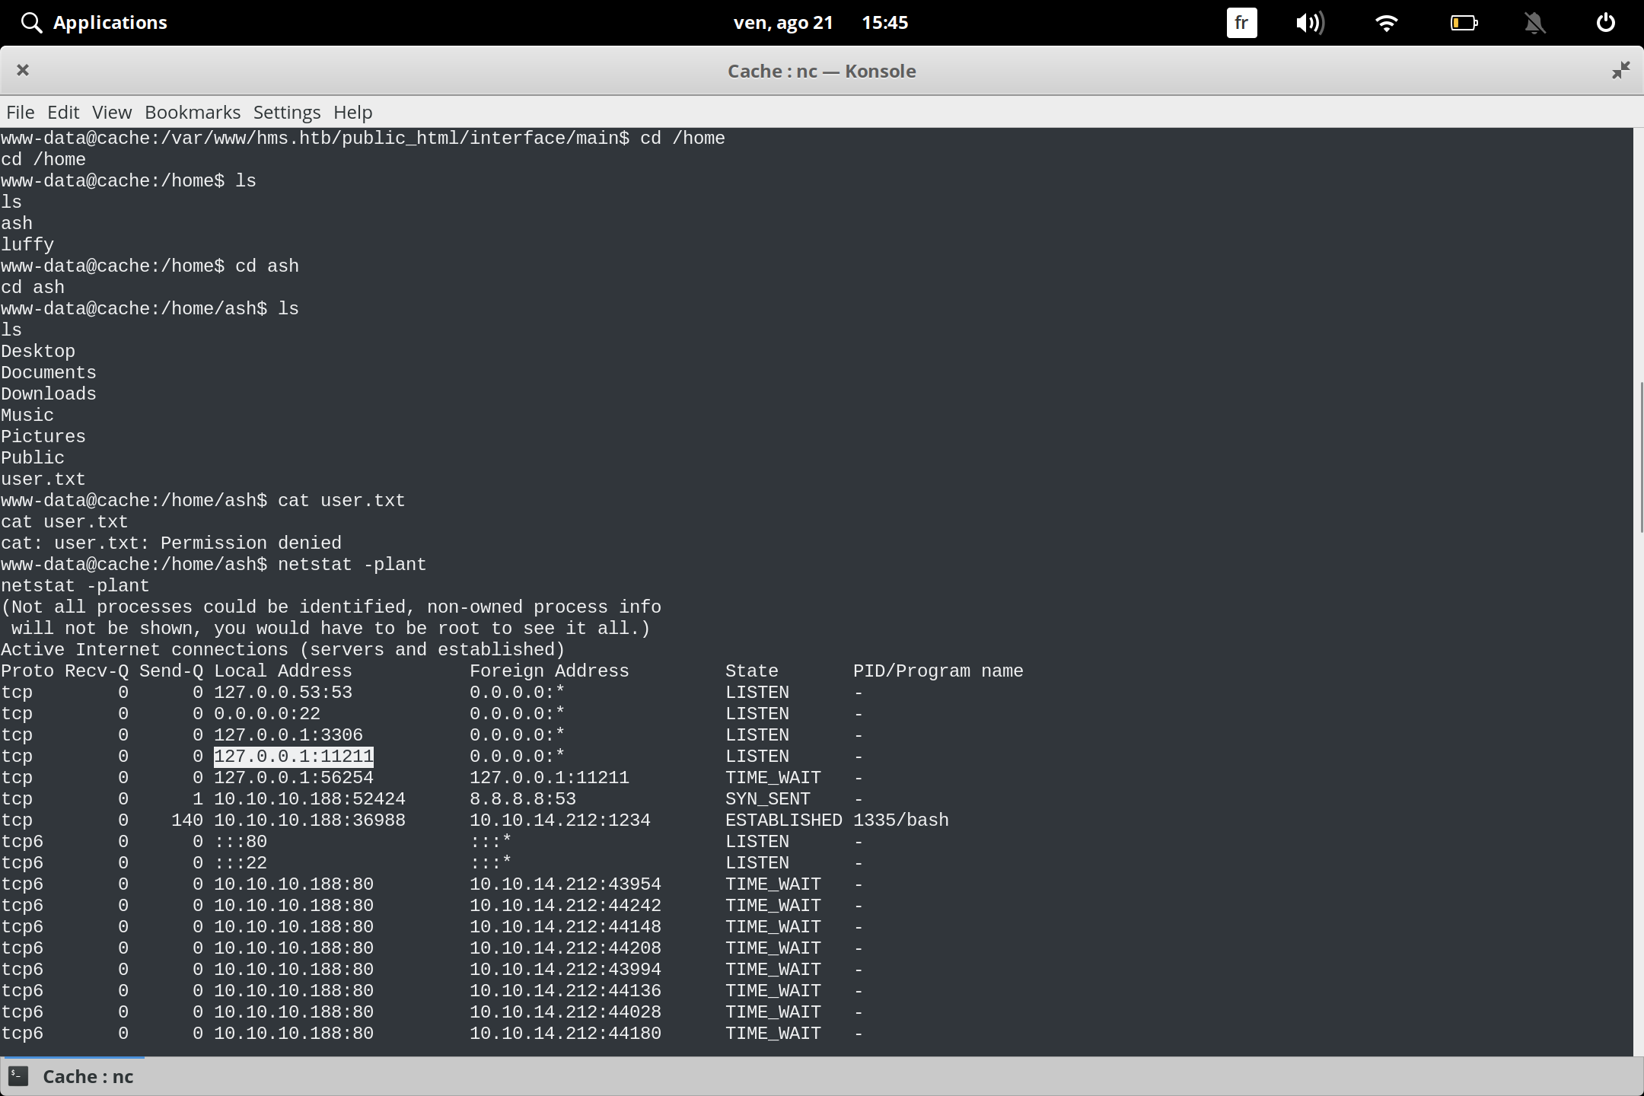
Task: Click the Wi-Fi status indicator
Action: 1387,22
